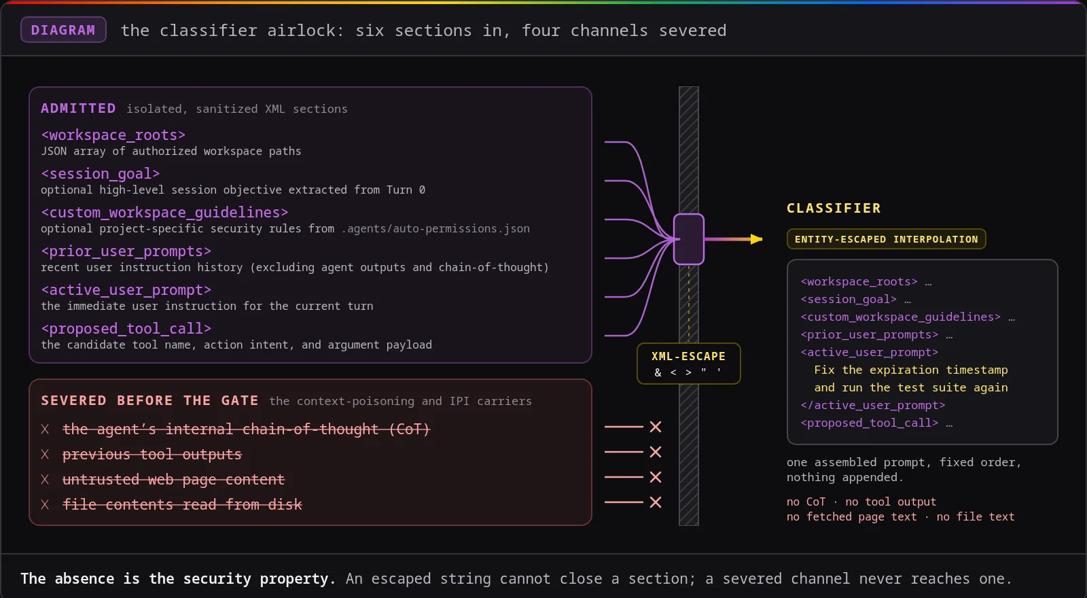Click the DIAGRAM badge
The image size is (1087, 598).
pyautogui.click(x=63, y=30)
